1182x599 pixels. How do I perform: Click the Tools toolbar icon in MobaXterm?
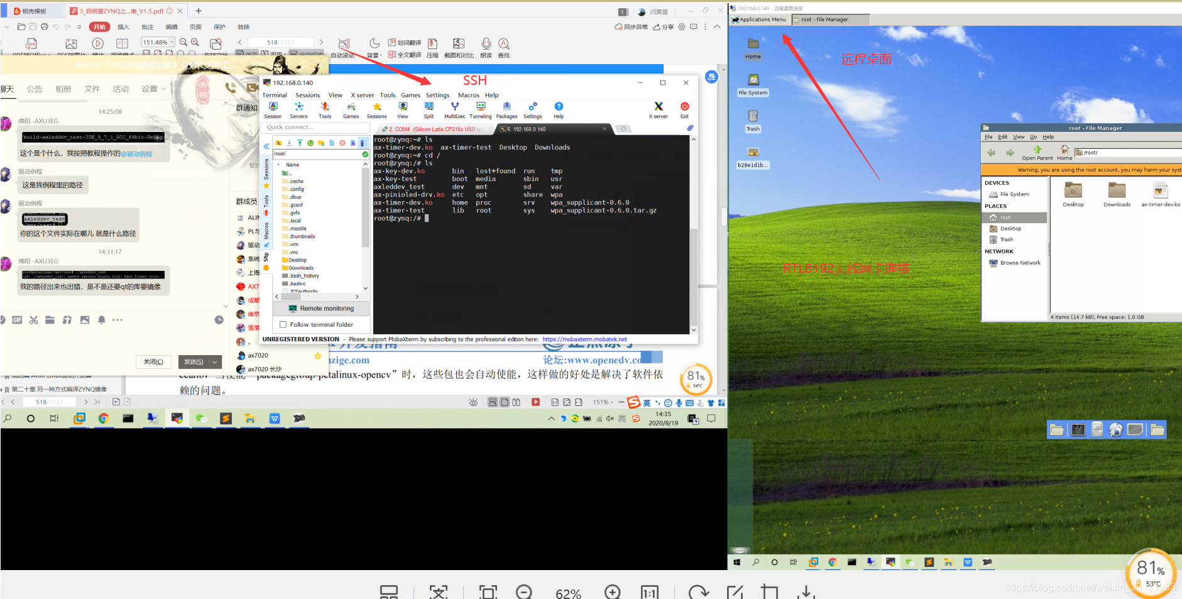coord(325,110)
